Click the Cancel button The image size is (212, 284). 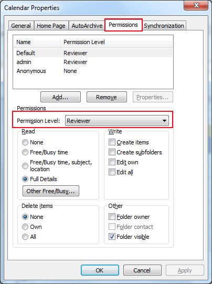(x=142, y=270)
